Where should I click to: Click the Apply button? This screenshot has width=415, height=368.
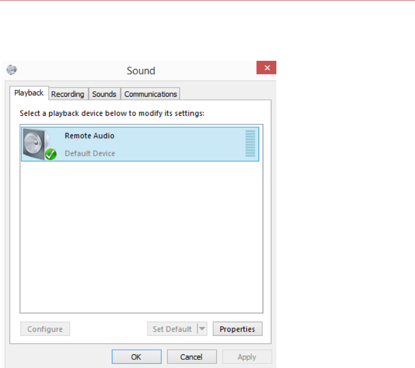pos(247,357)
